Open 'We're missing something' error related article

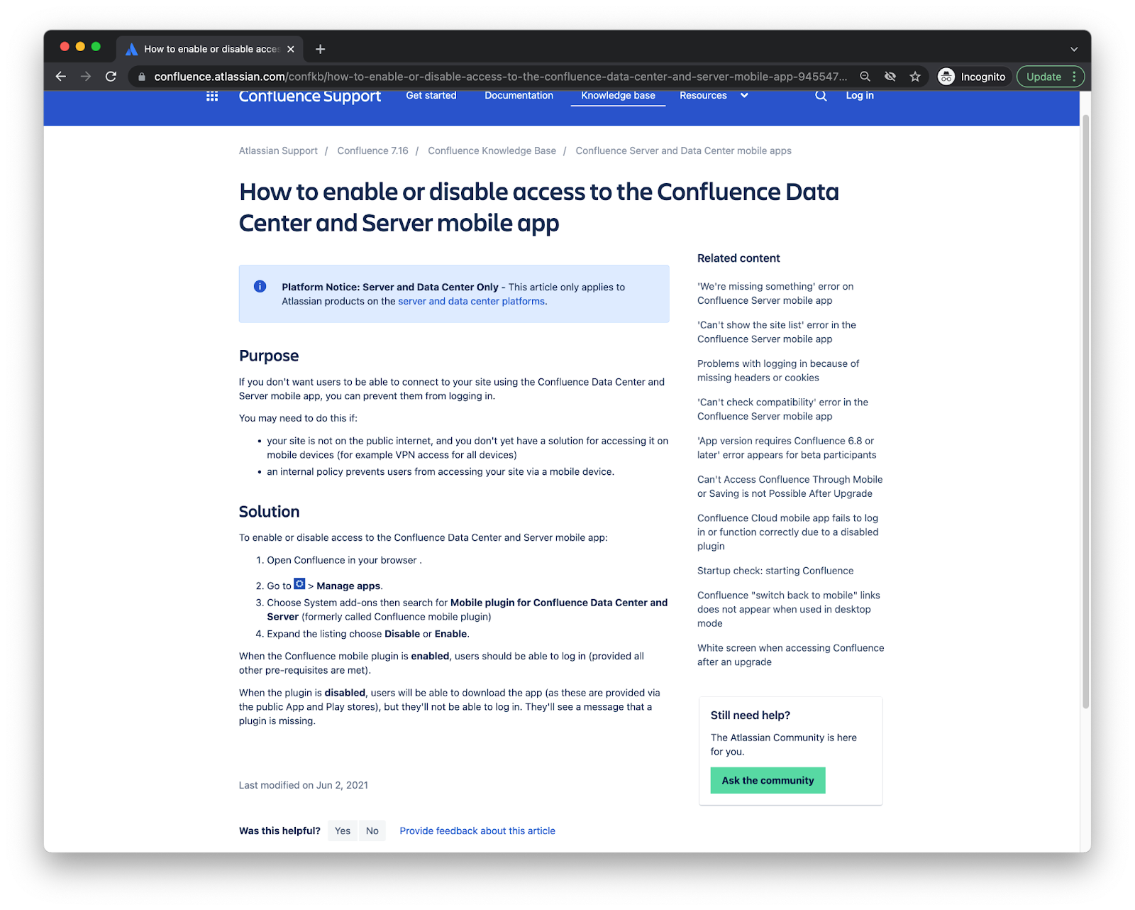pos(775,294)
